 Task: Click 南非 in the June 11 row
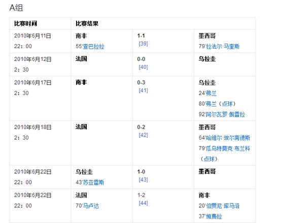(81, 36)
